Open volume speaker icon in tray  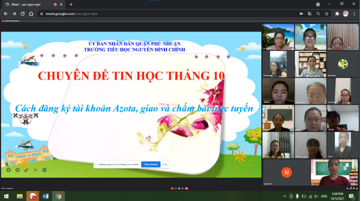316,197
